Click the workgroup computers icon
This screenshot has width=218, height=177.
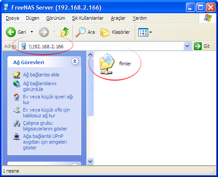coord(17,123)
